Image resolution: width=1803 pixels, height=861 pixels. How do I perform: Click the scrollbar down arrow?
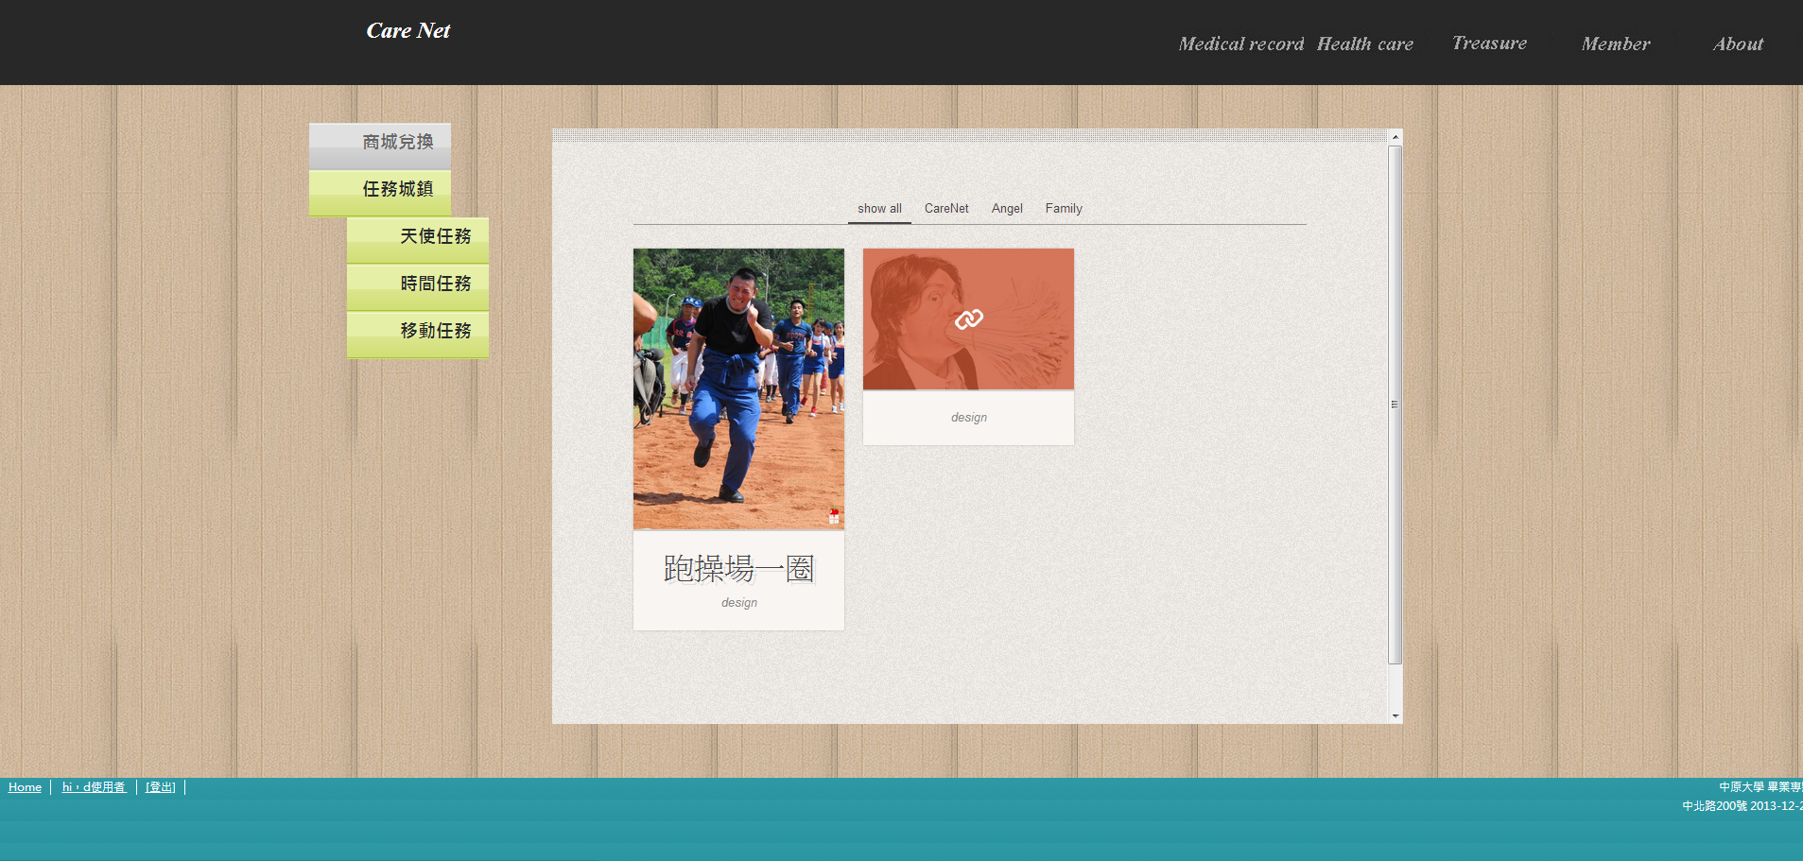point(1395,716)
